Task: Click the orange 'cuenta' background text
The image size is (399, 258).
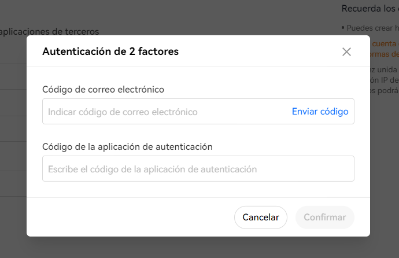Action: (384, 44)
